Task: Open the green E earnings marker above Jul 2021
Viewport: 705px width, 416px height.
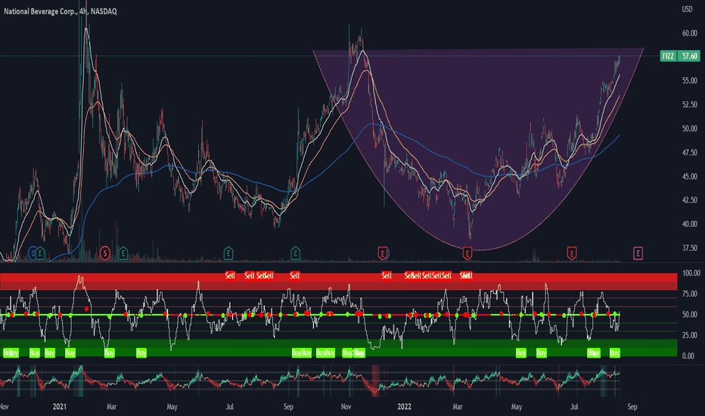Action: [x=228, y=253]
